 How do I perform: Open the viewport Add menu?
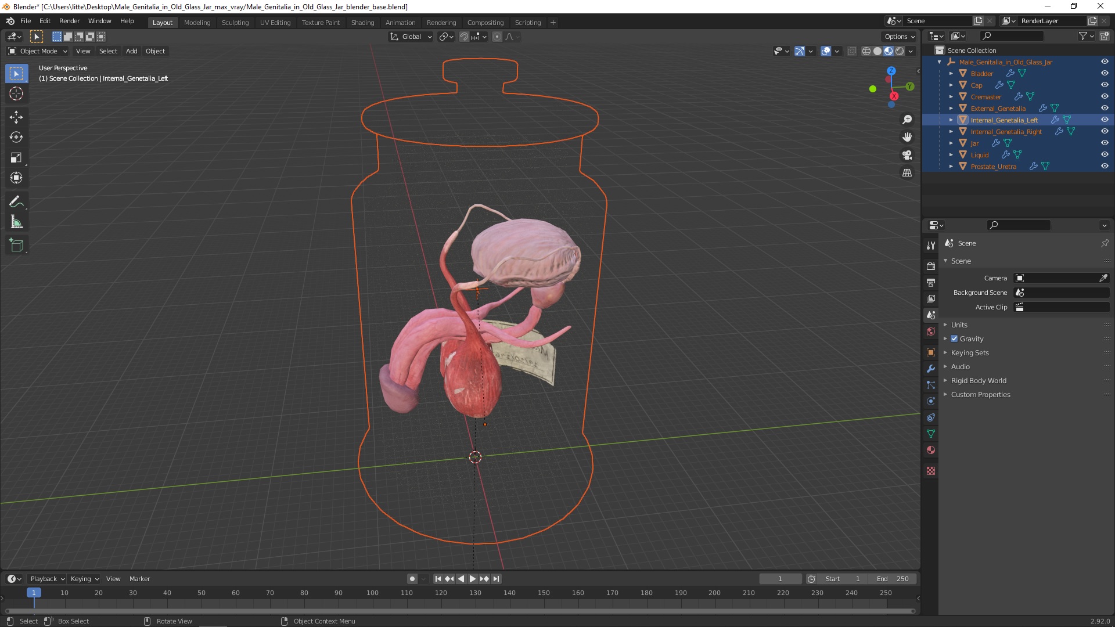click(x=132, y=51)
